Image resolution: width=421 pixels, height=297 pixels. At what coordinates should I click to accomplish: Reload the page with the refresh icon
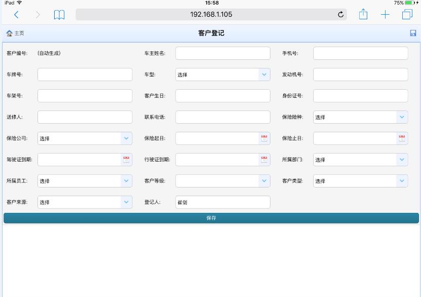pos(340,15)
